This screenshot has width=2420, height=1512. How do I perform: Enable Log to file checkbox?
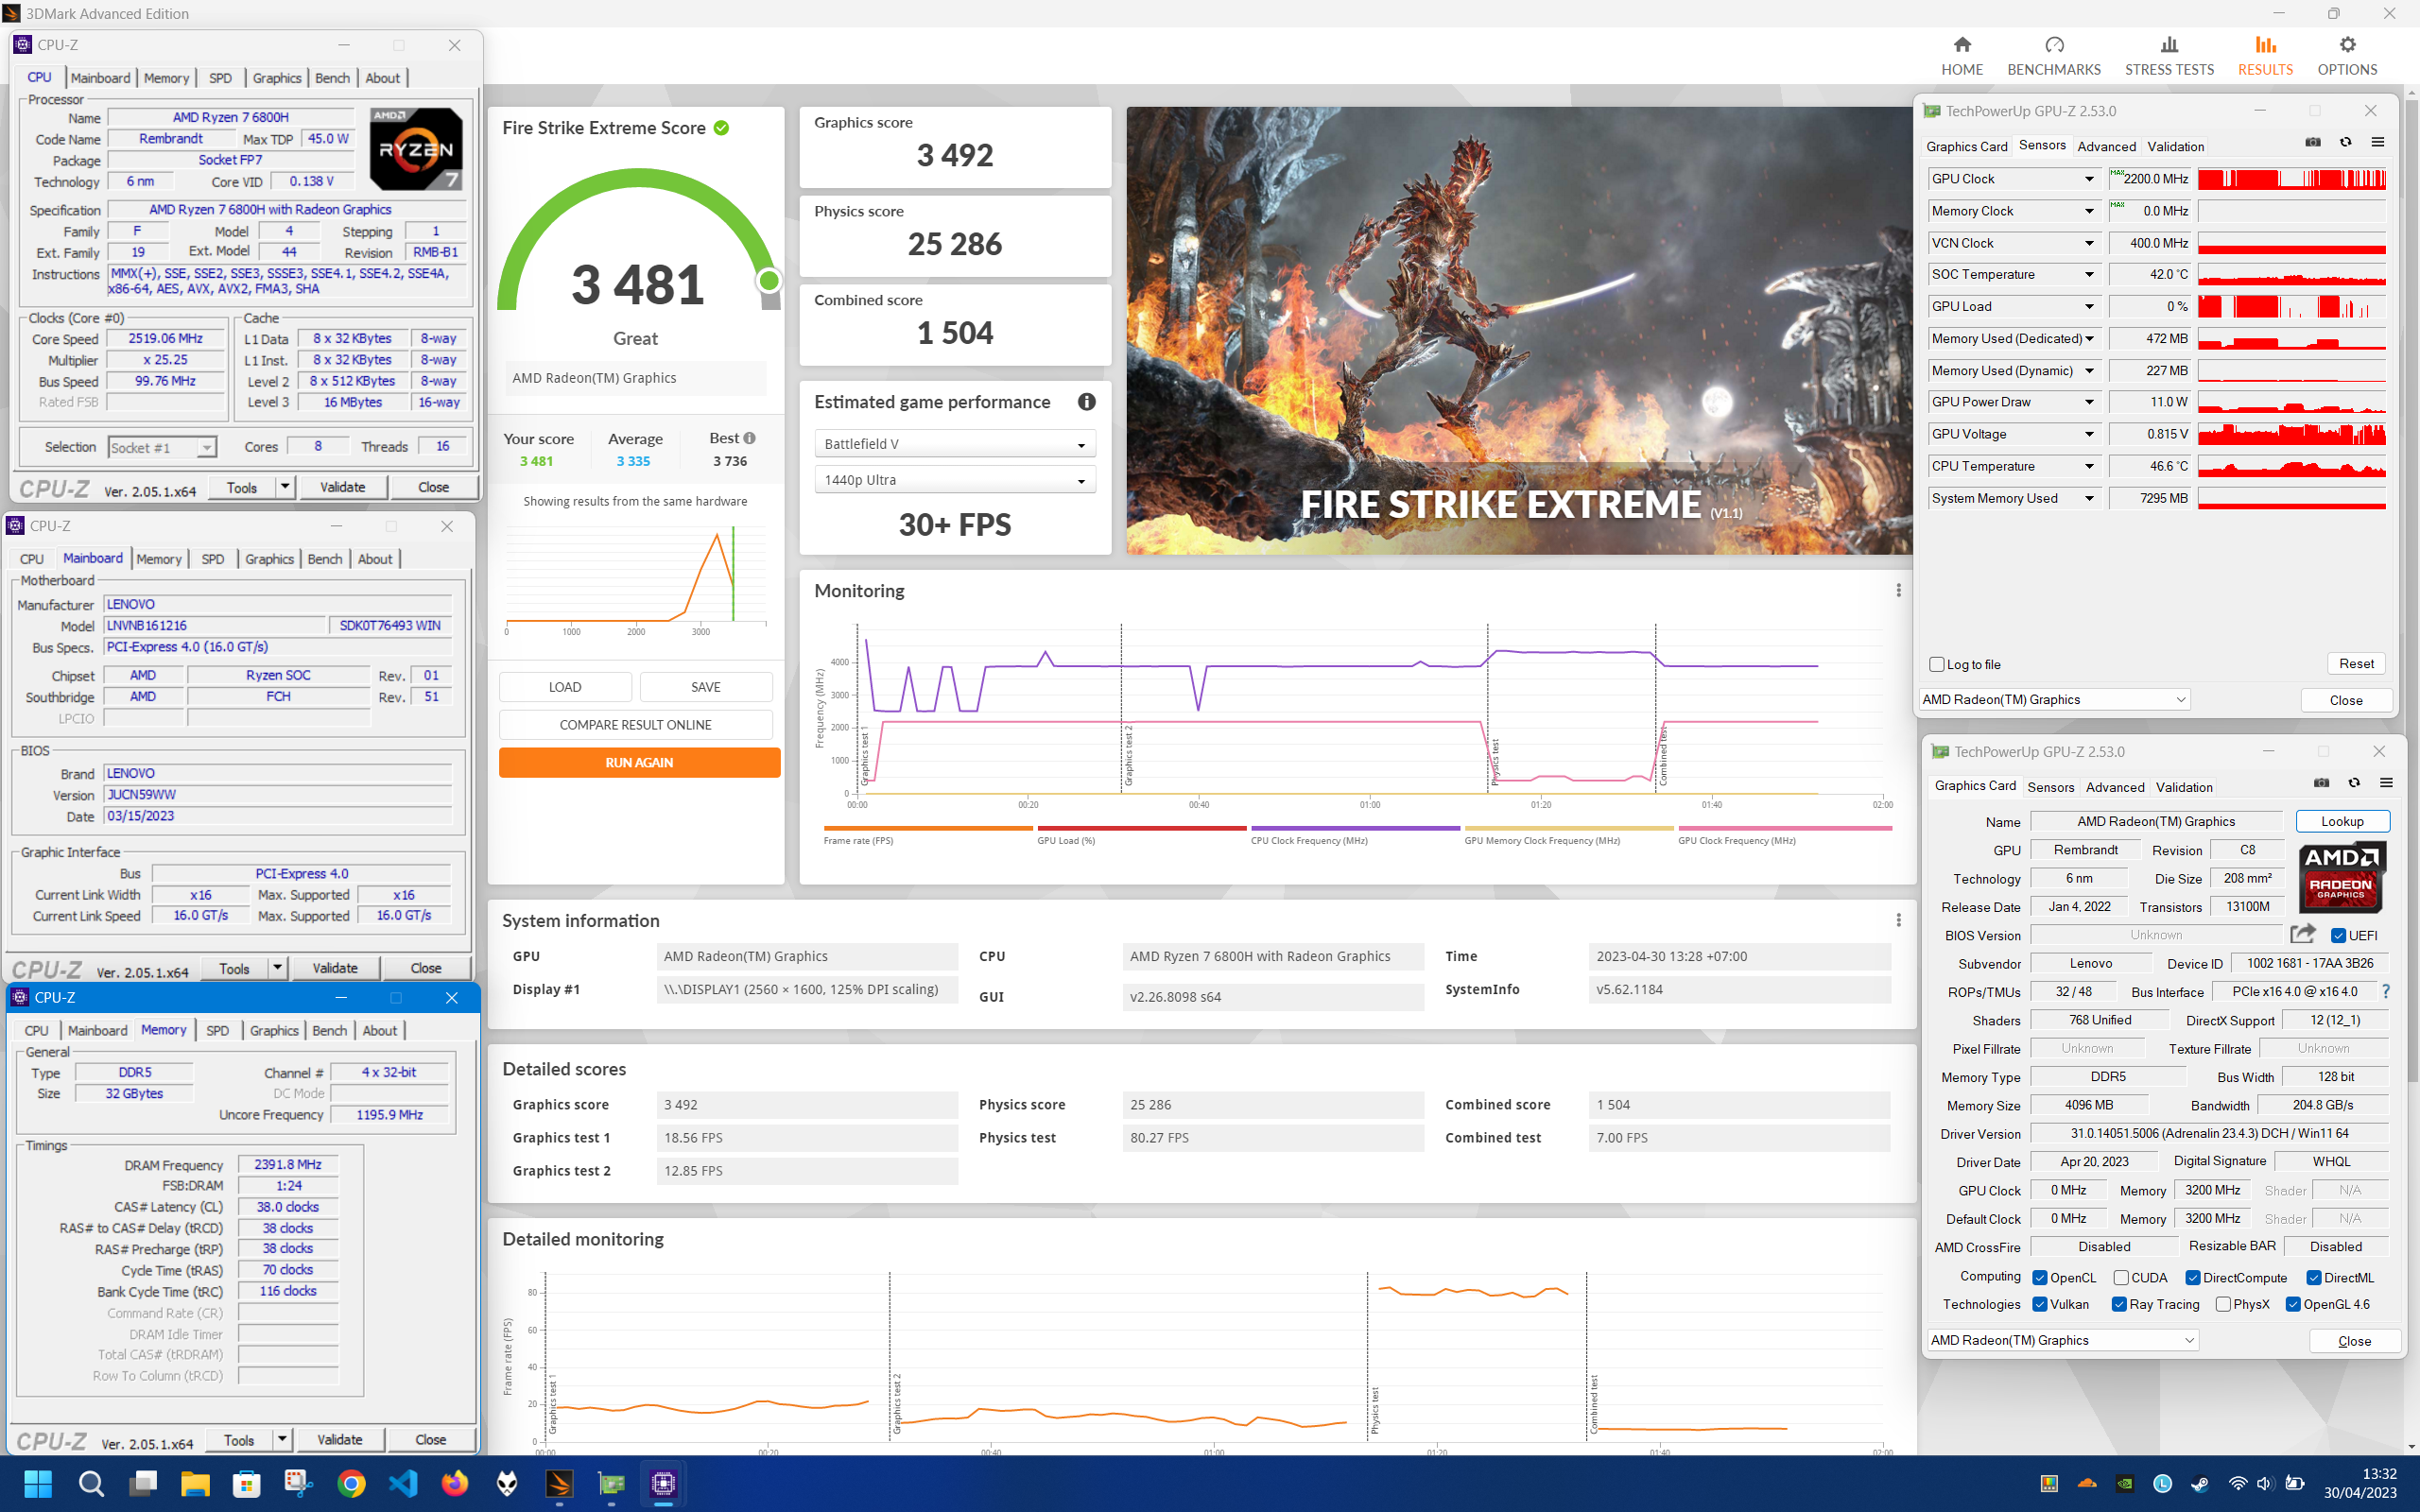pos(1937,664)
